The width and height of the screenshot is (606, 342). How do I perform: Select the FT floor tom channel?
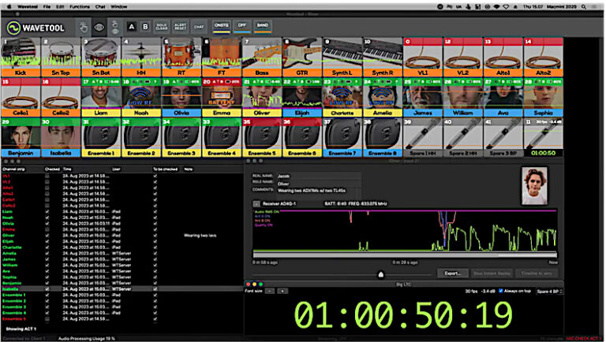pos(222,57)
